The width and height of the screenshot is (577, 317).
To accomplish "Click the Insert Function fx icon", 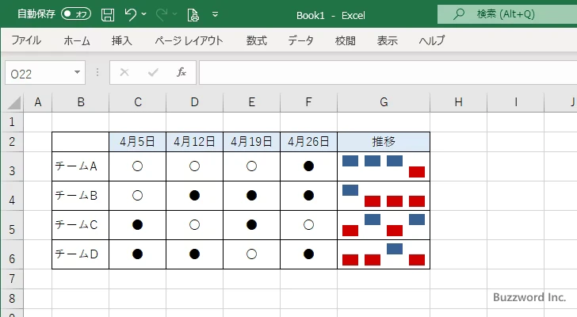I will (181, 72).
